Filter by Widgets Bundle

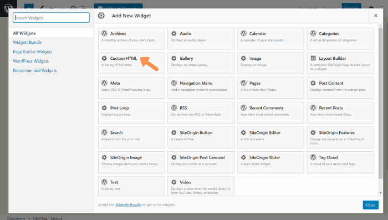click(x=28, y=42)
